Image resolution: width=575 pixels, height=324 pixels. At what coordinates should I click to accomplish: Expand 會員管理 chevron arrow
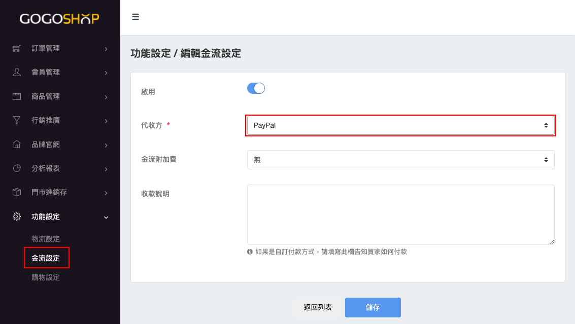click(x=106, y=73)
